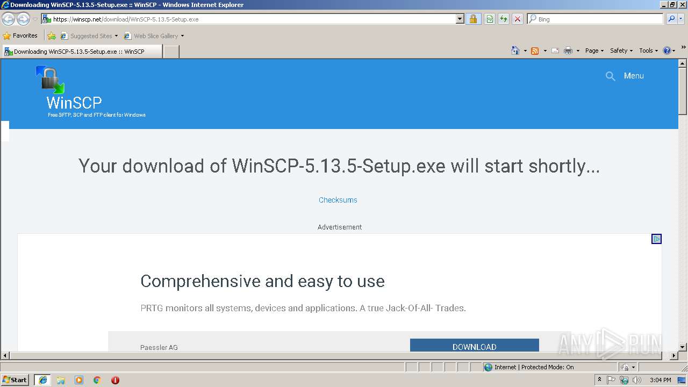
Task: Click the Refresh page icon
Action: [504, 19]
